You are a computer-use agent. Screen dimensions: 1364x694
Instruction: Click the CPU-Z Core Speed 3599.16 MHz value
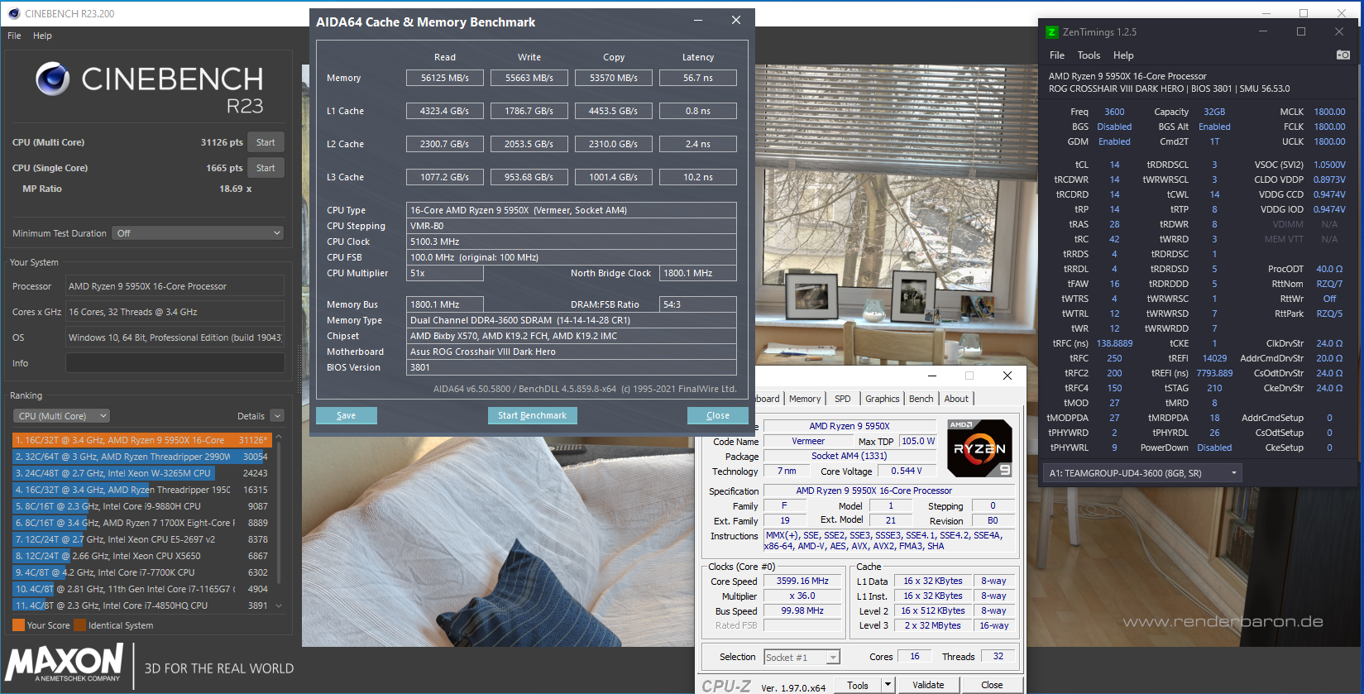pyautogui.click(x=802, y=581)
